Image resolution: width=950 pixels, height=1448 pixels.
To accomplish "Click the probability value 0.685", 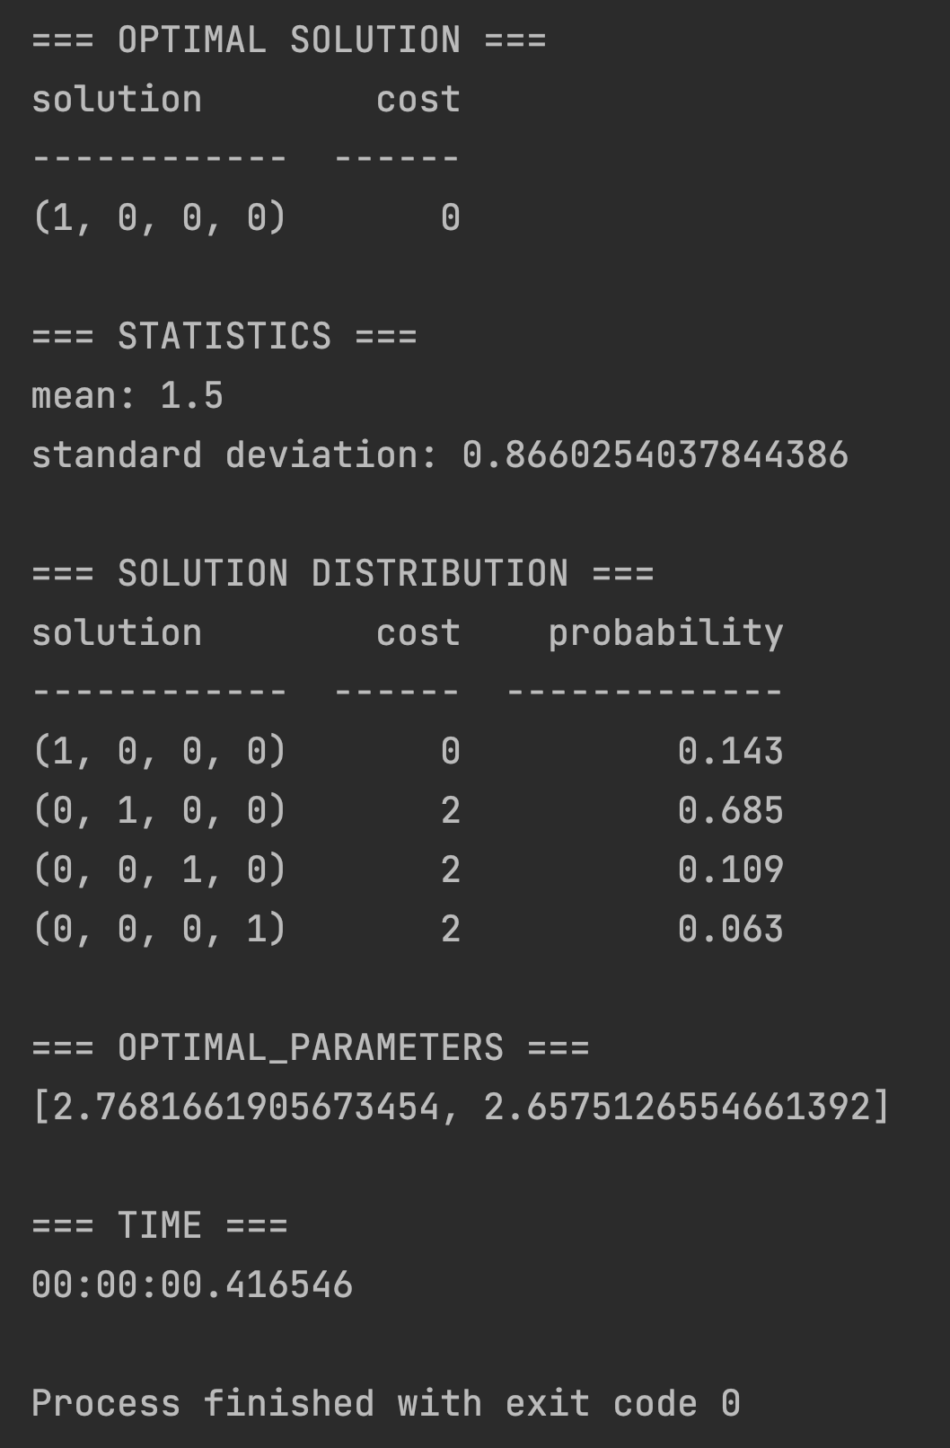I will pyautogui.click(x=731, y=811).
